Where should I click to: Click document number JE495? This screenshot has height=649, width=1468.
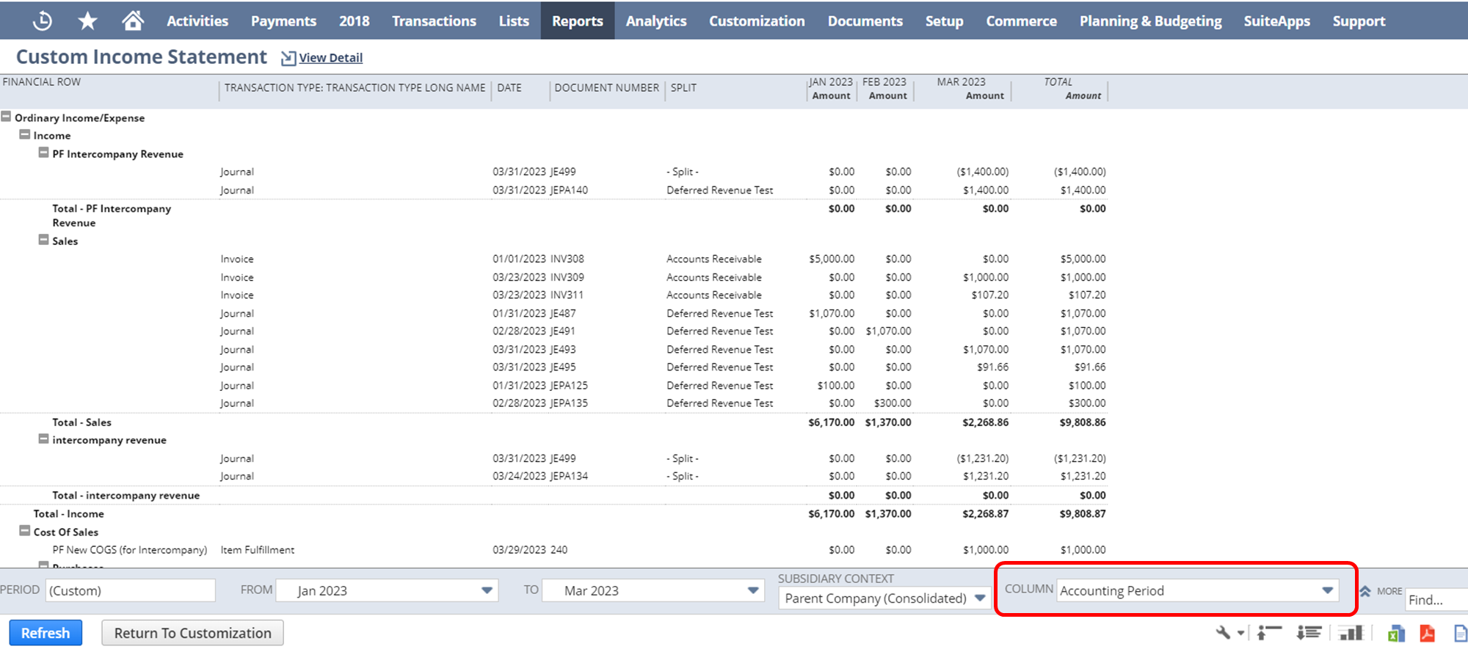point(563,367)
